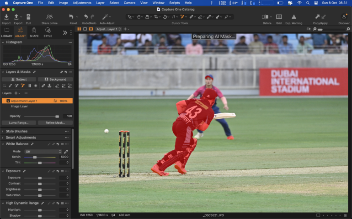Screen dimensions: 352x219
Task: Open the Adjustments menu
Action: [82, 3]
